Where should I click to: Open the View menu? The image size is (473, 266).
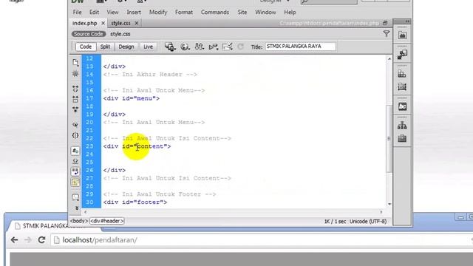tap(112, 13)
